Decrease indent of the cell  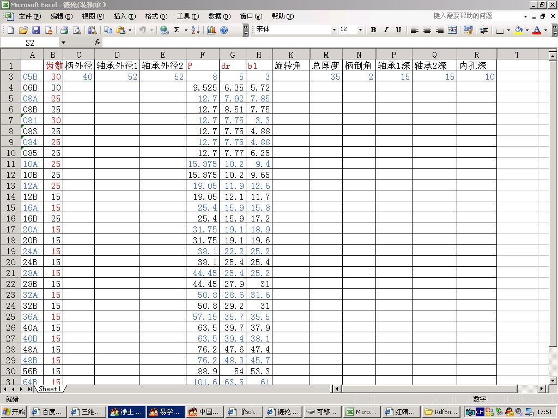[x=484, y=30]
